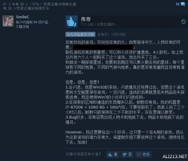188x161 pixels.
Task: Click the blue thumbs-up recommend icon
Action: point(71,22)
